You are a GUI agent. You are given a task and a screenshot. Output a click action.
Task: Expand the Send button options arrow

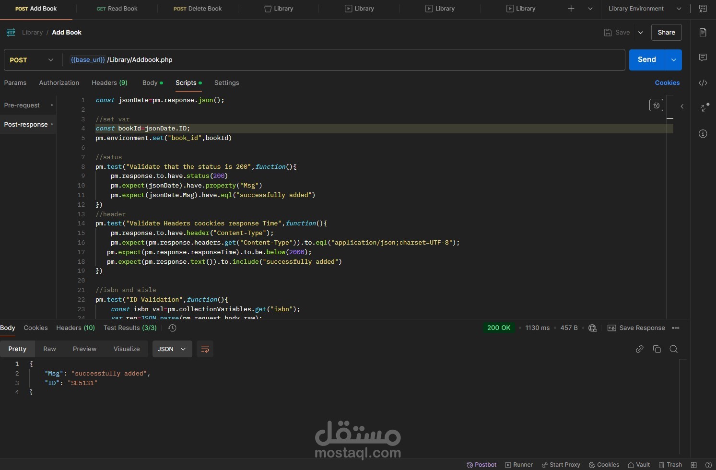click(x=673, y=60)
